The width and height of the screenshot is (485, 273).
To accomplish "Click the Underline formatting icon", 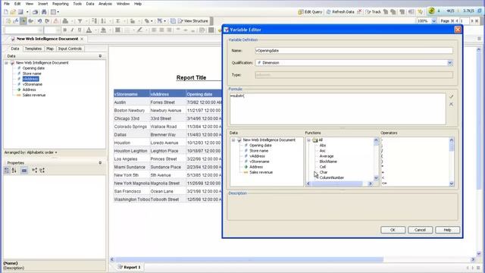I will click(80, 30).
